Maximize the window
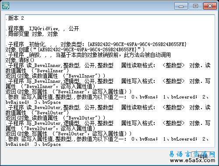This screenshot has height=166, width=219. (195, 6)
